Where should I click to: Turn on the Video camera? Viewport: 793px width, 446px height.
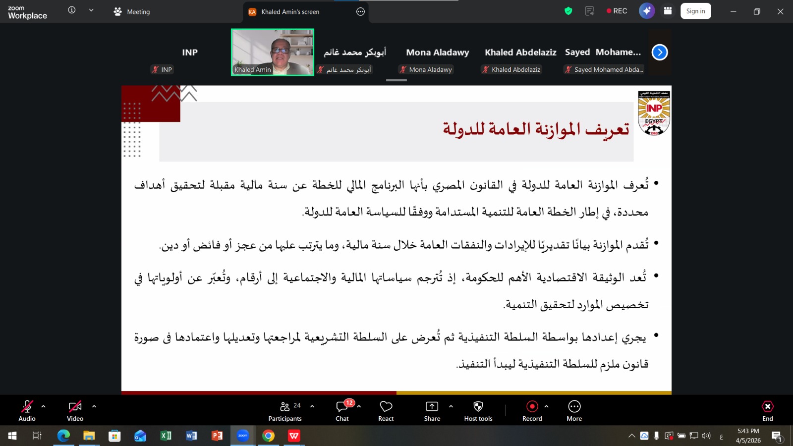pos(75,411)
